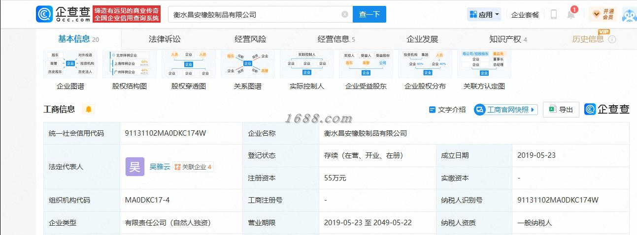This screenshot has width=637, height=235.
Task: Switch to the 基本信息 tab
Action: [78, 39]
